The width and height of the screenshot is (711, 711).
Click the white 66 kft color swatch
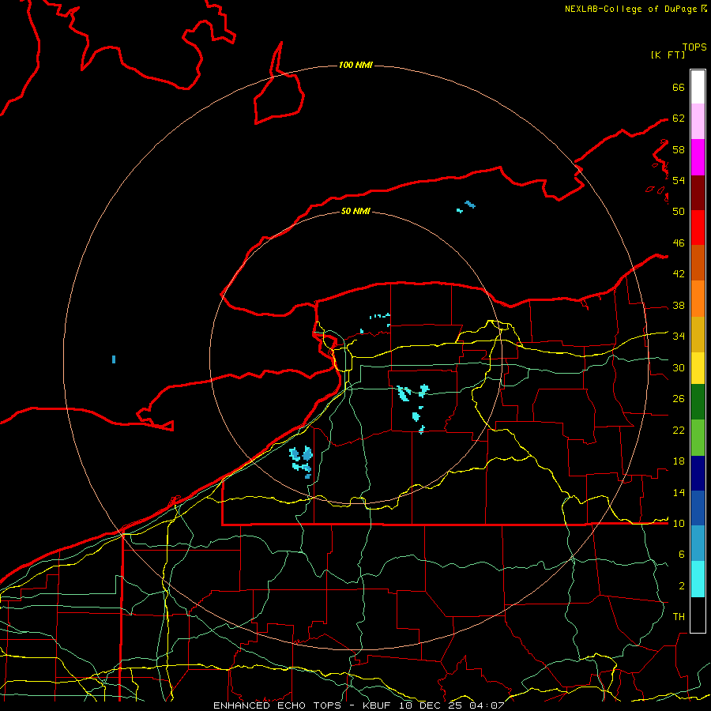[x=698, y=87]
